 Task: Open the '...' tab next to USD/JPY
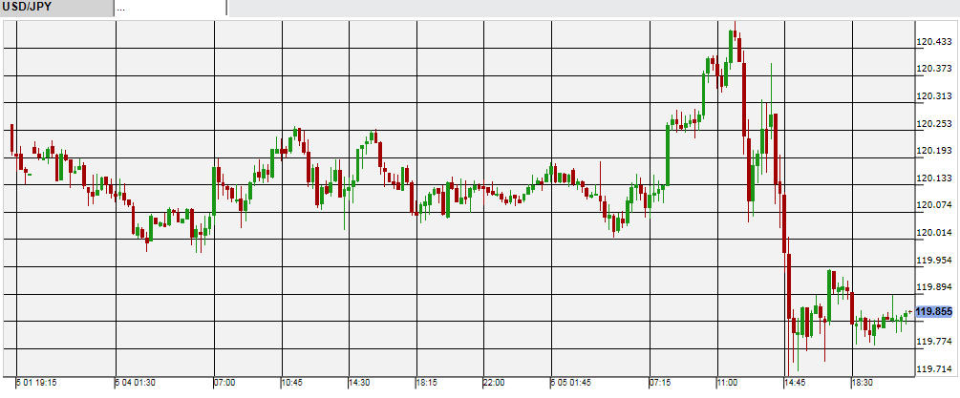pos(170,9)
